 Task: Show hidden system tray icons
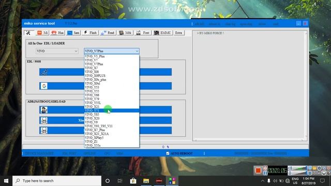(x=262, y=181)
